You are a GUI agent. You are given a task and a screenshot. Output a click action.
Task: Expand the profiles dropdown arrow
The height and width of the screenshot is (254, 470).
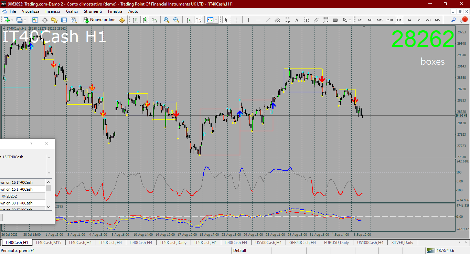point(25,20)
